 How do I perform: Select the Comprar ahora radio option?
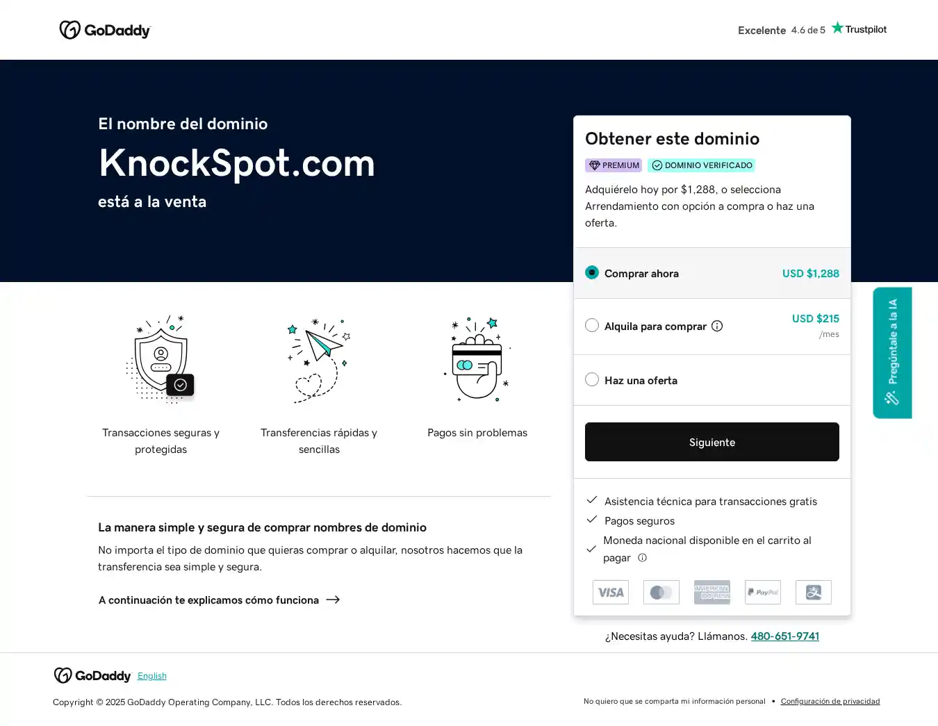pos(592,272)
